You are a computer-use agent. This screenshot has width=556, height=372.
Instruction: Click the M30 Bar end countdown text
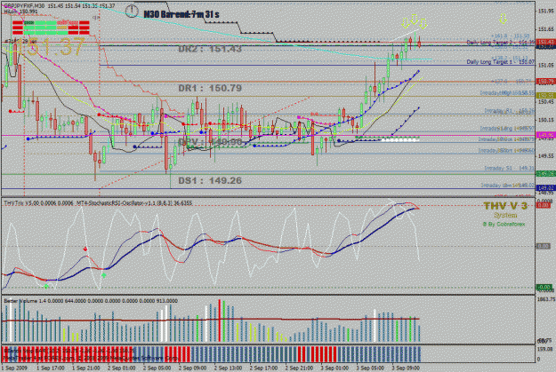181,14
